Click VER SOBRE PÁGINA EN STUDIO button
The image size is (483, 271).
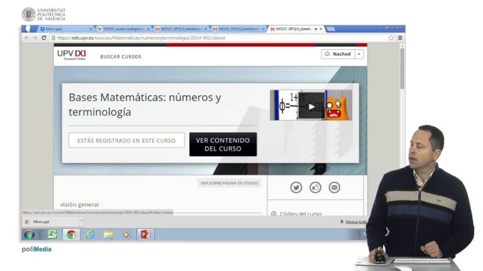[x=230, y=183]
